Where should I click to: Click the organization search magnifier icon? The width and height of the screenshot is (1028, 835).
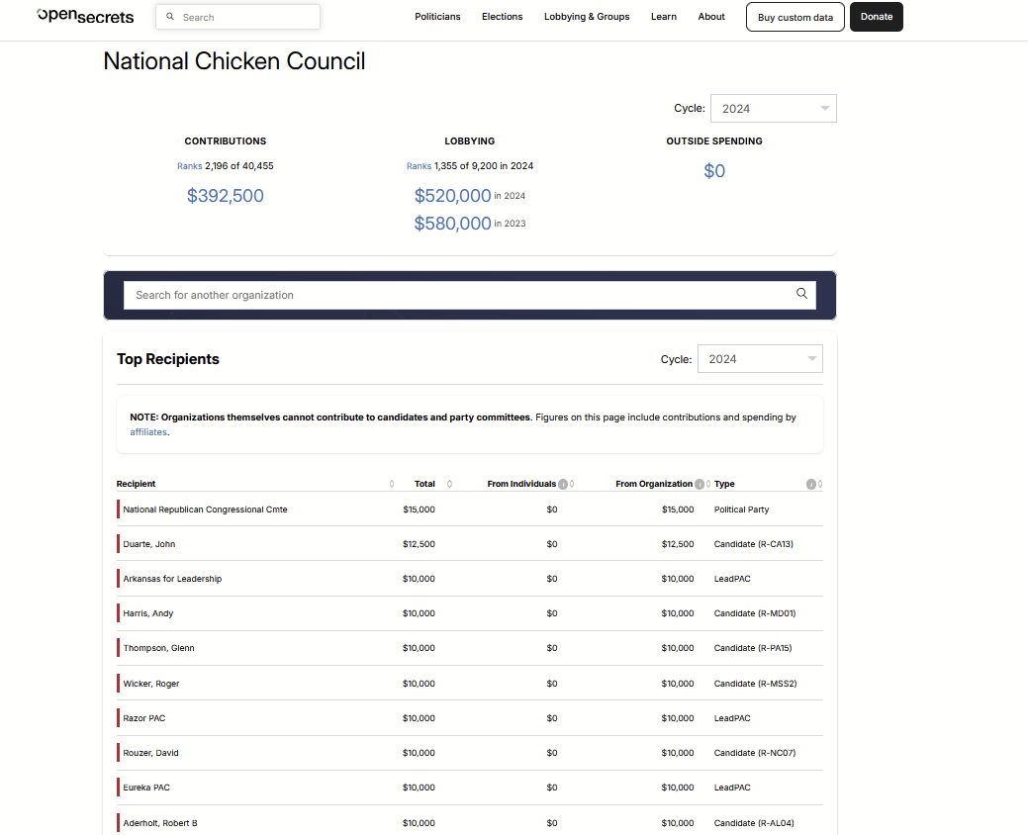(x=801, y=294)
